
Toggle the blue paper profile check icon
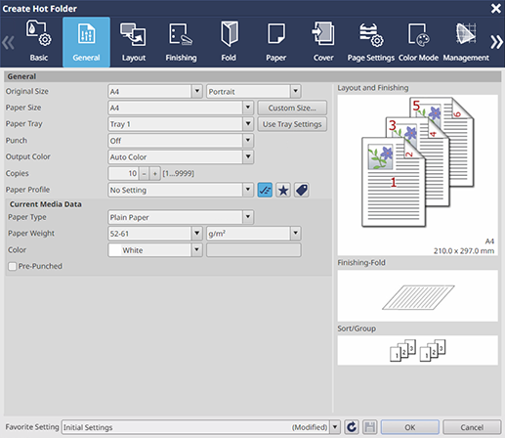click(265, 190)
